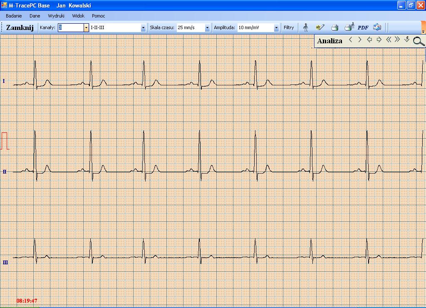Click the lead III label on ECG

click(x=5, y=263)
